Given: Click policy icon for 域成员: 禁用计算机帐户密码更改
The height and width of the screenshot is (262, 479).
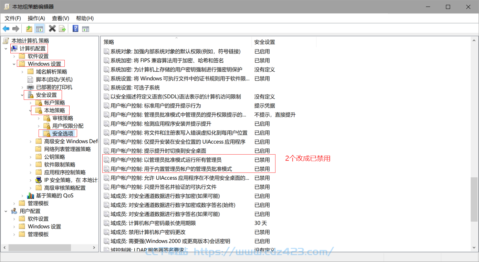Looking at the screenshot, I should [x=106, y=232].
